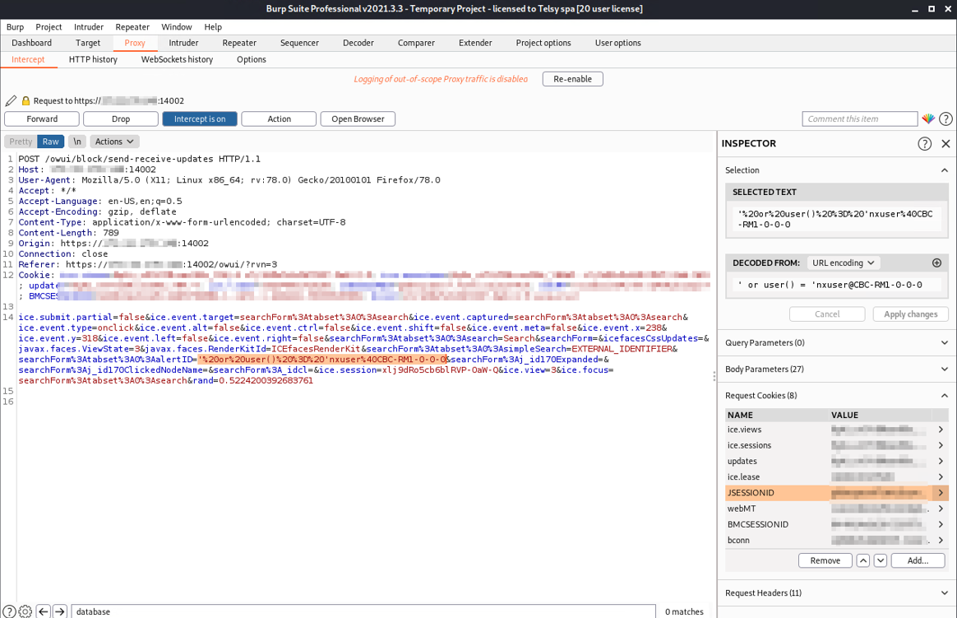Click Cancel in Inspector

click(827, 314)
